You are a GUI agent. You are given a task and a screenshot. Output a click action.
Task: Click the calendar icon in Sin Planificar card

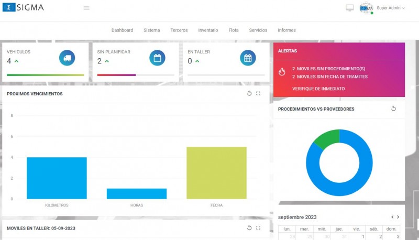[x=157, y=58]
